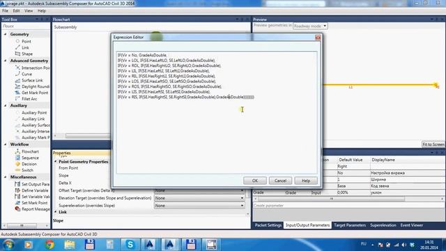Collapse the Geometry toolbox group
Image resolution: width=446 pixels, height=251 pixels.
pyautogui.click(x=6, y=34)
